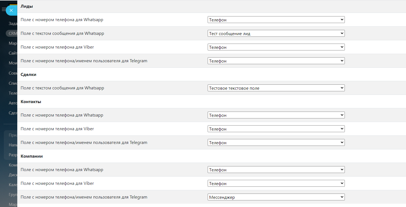The width and height of the screenshot is (406, 207).
Task: Open Companies Viber phone number dropdown
Action: point(276,183)
